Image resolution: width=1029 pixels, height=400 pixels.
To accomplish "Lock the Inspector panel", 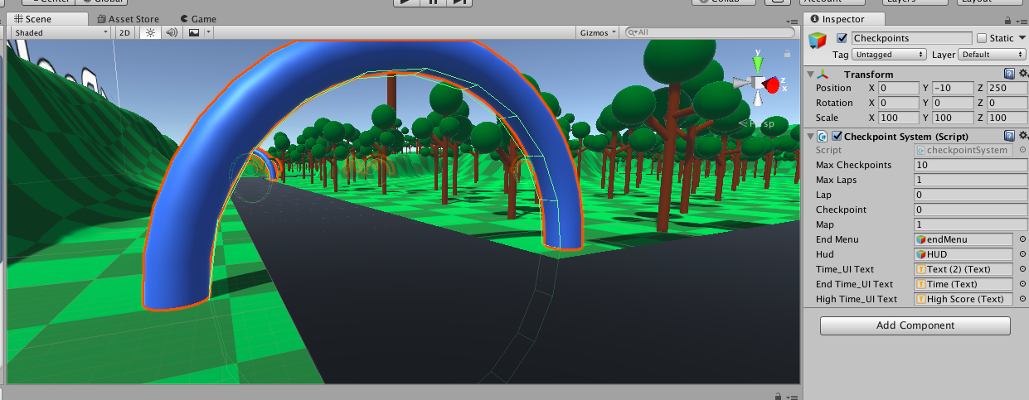I will pyautogui.click(x=1009, y=19).
